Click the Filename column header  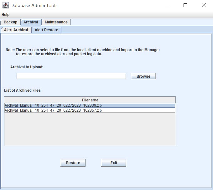coord(90,100)
